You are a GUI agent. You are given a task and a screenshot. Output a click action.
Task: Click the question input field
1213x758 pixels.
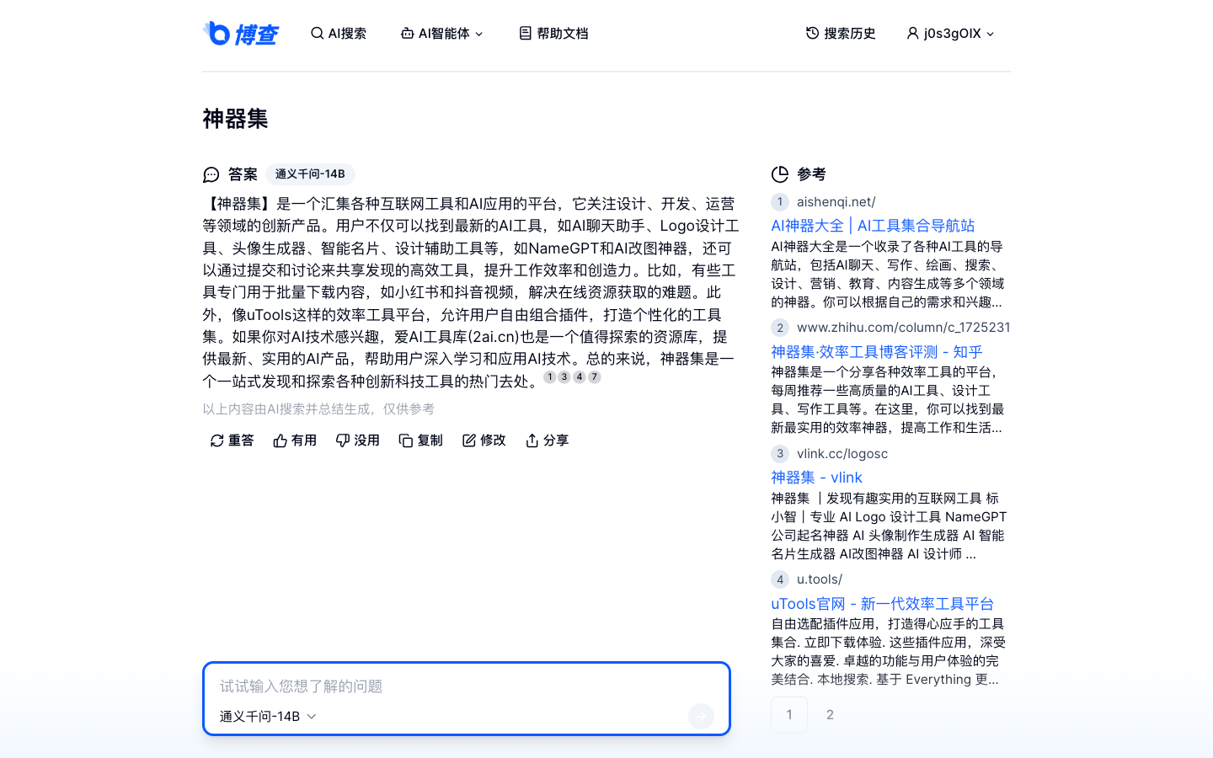[x=467, y=687]
